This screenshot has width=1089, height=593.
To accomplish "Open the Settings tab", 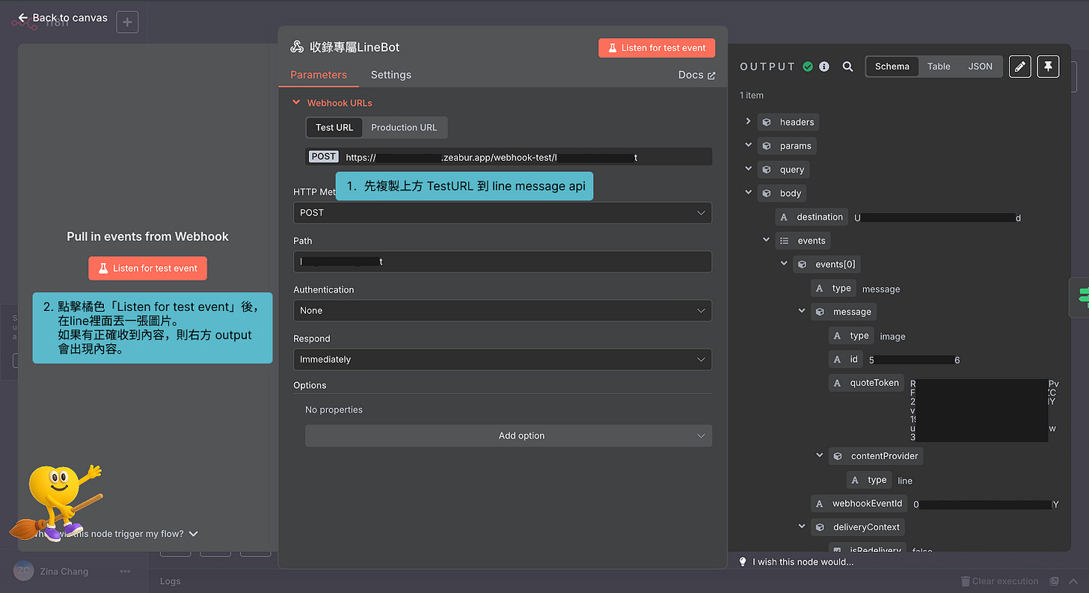I will [x=390, y=75].
